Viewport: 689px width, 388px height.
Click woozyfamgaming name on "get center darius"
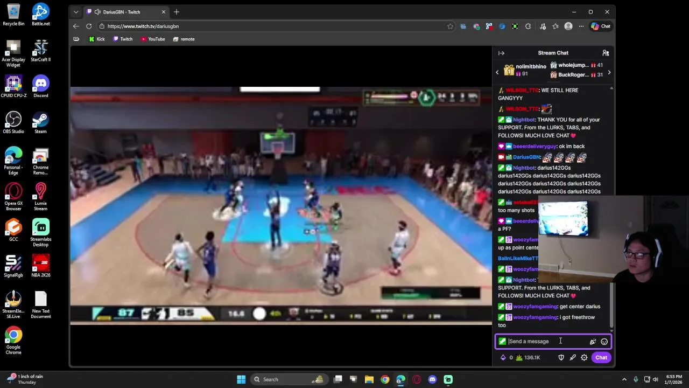[x=535, y=306]
